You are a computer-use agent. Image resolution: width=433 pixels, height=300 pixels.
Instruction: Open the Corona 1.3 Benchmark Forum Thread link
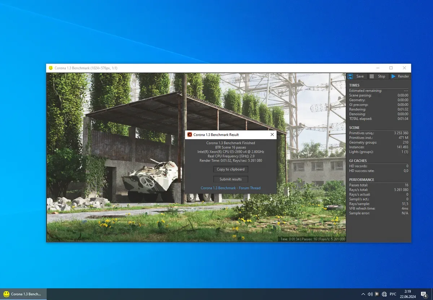231,188
